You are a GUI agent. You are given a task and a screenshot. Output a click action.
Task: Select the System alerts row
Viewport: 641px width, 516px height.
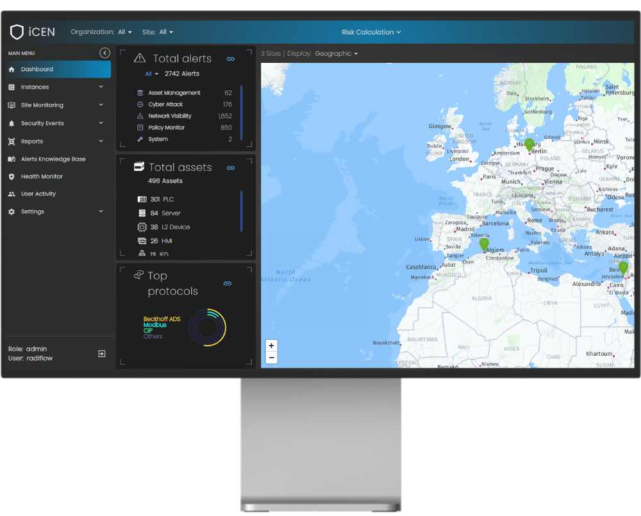point(185,139)
